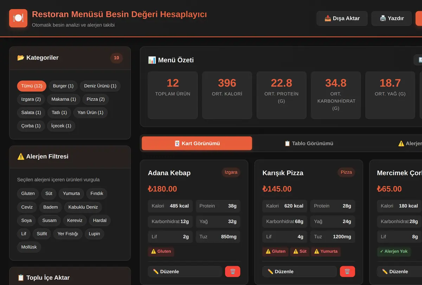Click the Ort. Karbonhidrat 34.8 card

coord(336,95)
